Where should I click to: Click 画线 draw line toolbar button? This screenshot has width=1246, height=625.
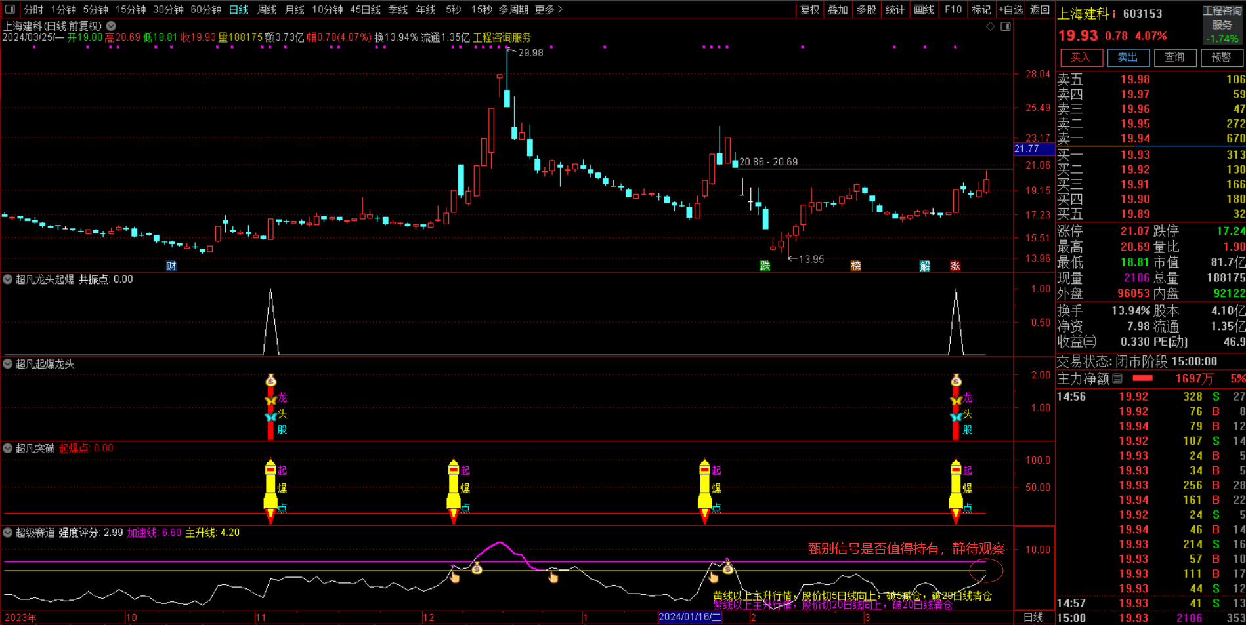pyautogui.click(x=924, y=10)
